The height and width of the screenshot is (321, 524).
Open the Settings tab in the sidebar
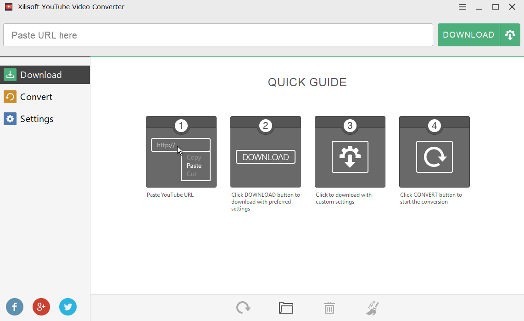45,119
